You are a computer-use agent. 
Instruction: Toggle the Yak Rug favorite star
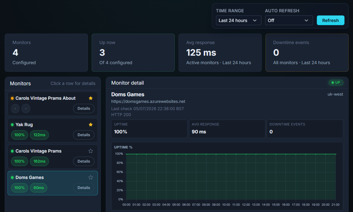[x=91, y=125]
